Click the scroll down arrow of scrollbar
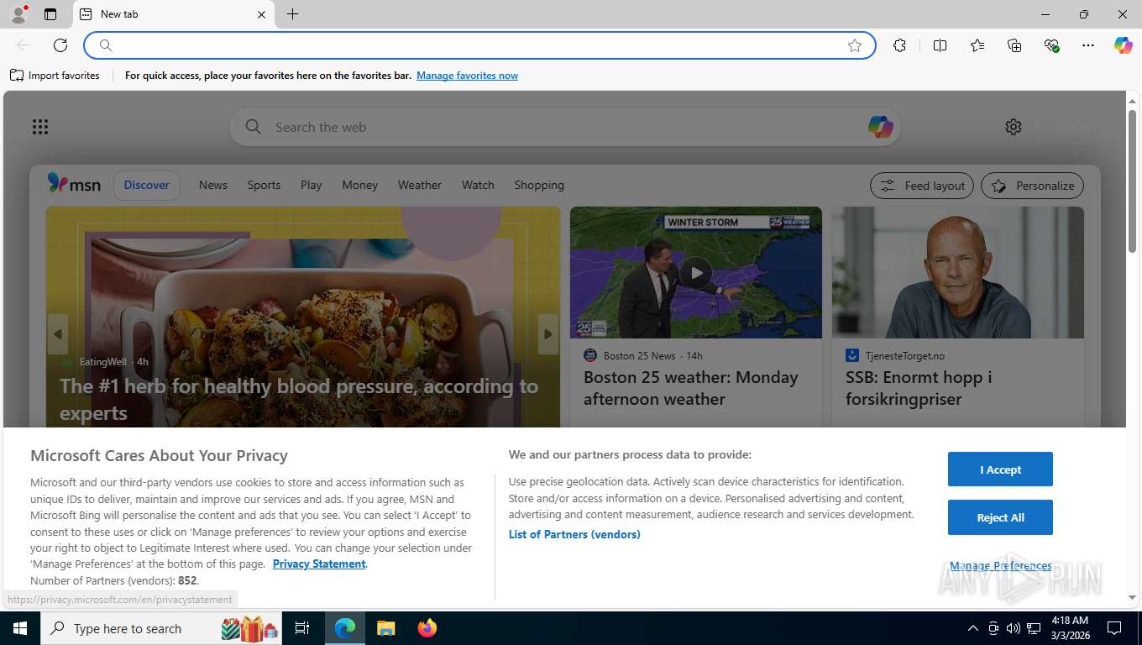The image size is (1142, 645). [x=1132, y=597]
